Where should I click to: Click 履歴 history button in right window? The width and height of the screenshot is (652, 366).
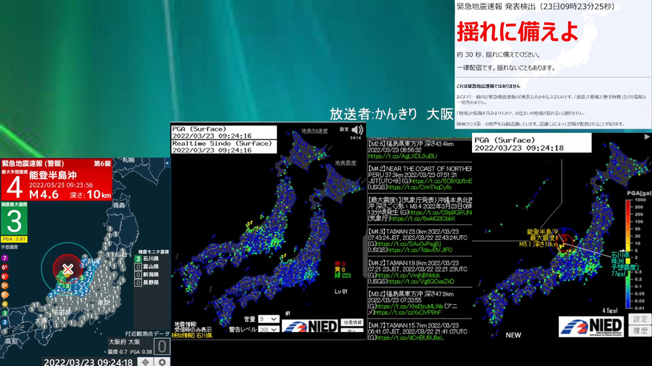coord(640,331)
